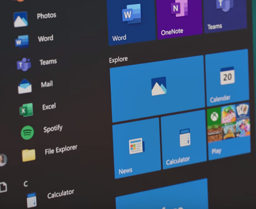The width and height of the screenshot is (256, 209).
Task: Open the Play games folder tile
Action: click(x=229, y=131)
